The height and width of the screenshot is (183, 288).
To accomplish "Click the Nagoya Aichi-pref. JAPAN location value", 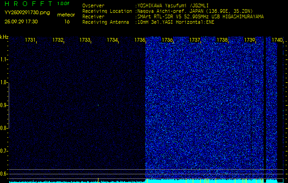I will pos(195,11).
